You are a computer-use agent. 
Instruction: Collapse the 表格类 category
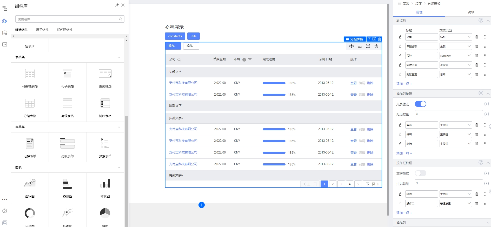119,57
